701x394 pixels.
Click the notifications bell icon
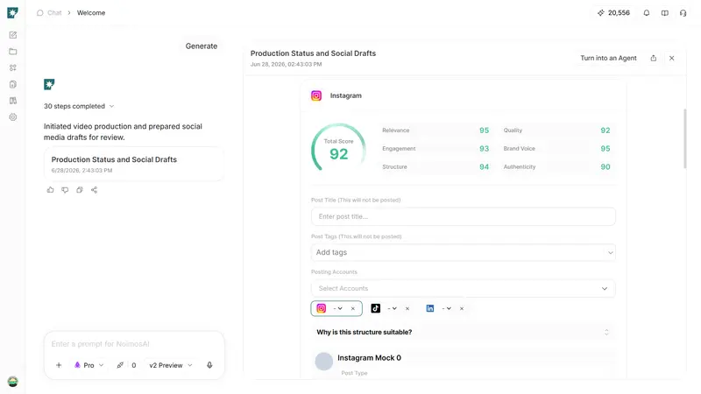point(647,13)
